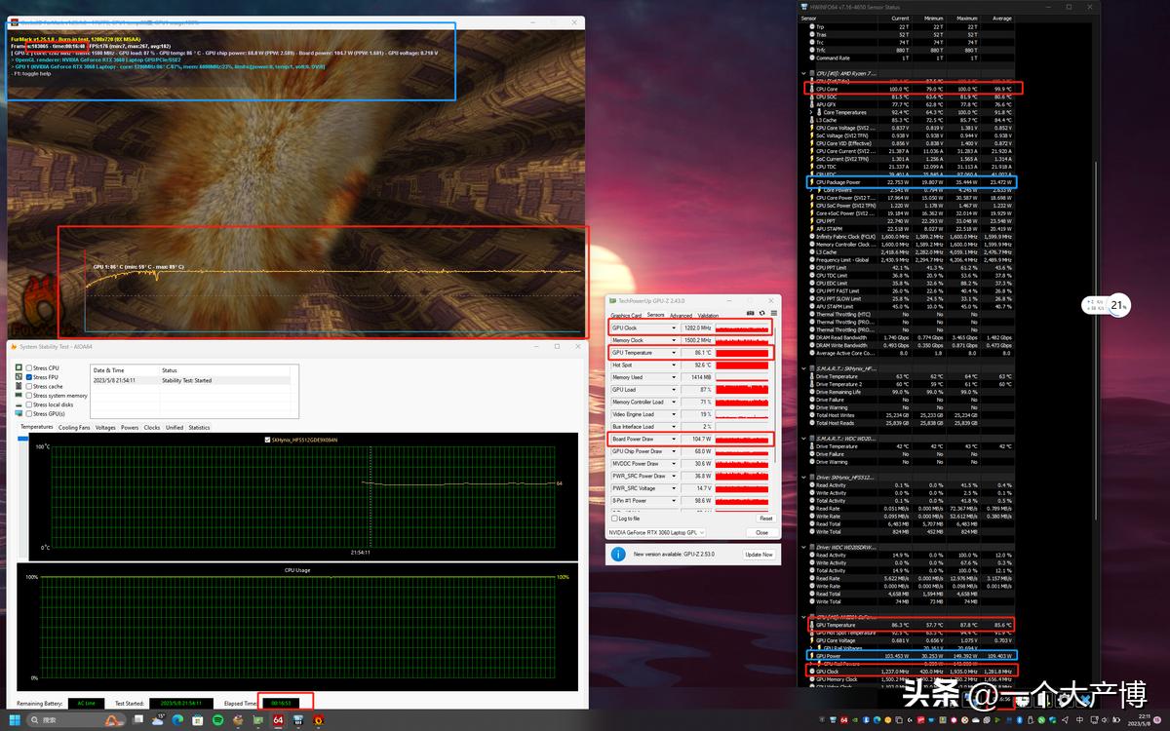1170x731 pixels.
Task: Click the Update Now button
Action: click(759, 555)
